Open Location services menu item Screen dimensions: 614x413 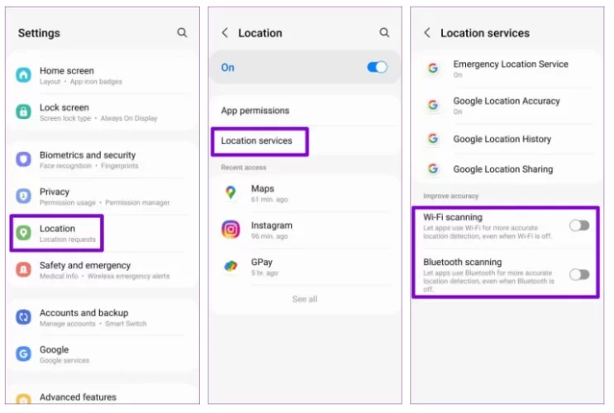coord(257,141)
